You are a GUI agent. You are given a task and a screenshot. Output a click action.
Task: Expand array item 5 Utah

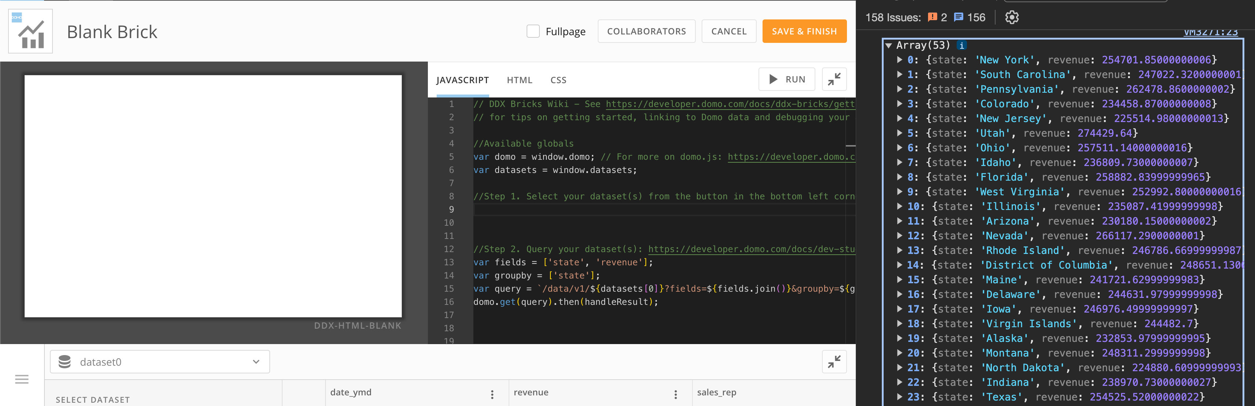pos(899,133)
